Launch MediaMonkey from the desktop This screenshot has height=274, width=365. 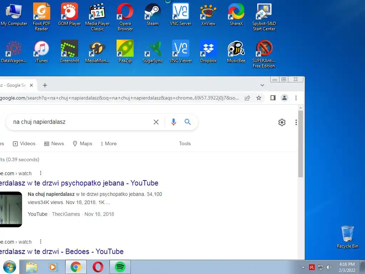click(97, 51)
